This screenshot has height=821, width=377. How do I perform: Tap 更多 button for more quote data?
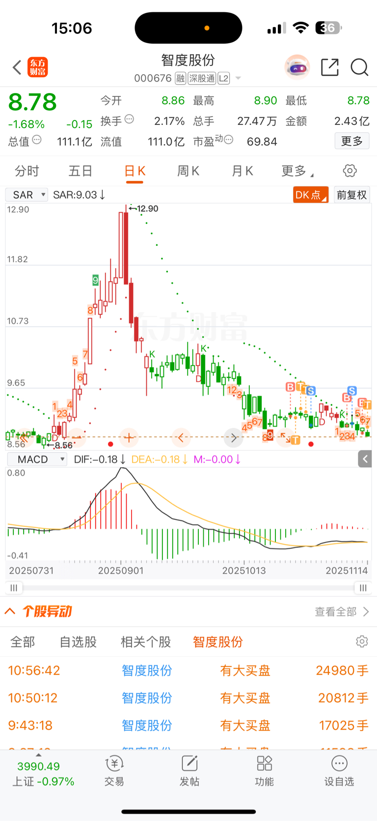point(352,141)
